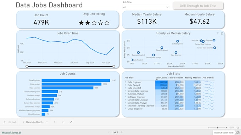Select the Data Scientist scatter point
Image resolution: width=241 pixels, height=135 pixels.
tap(176, 53)
